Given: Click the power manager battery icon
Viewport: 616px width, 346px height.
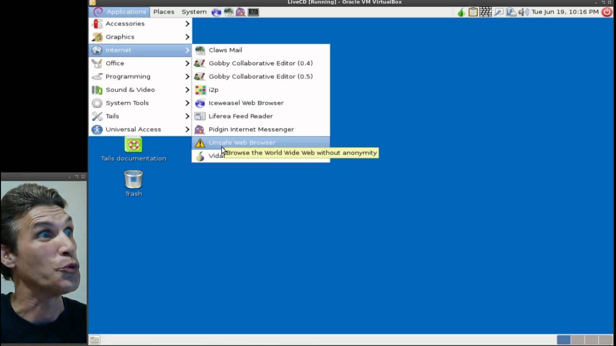Looking at the screenshot, I should [x=511, y=12].
